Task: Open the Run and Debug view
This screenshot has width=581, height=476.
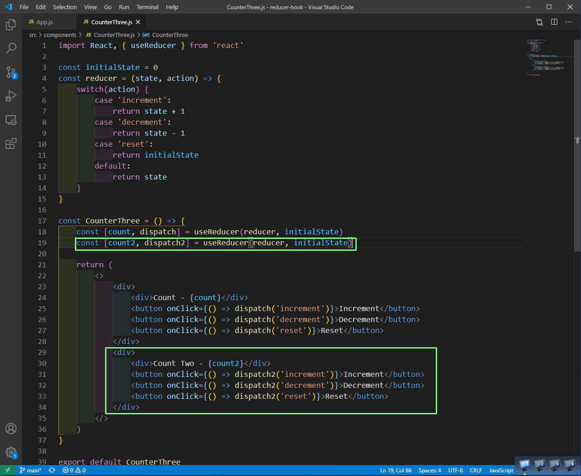Action: pyautogui.click(x=11, y=96)
